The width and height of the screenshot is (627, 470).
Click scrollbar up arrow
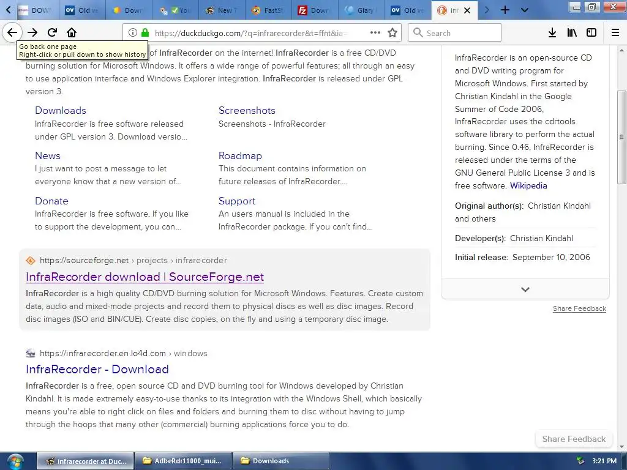(x=621, y=50)
